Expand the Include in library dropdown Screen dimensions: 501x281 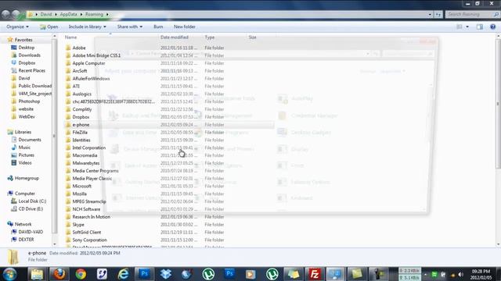click(x=87, y=27)
